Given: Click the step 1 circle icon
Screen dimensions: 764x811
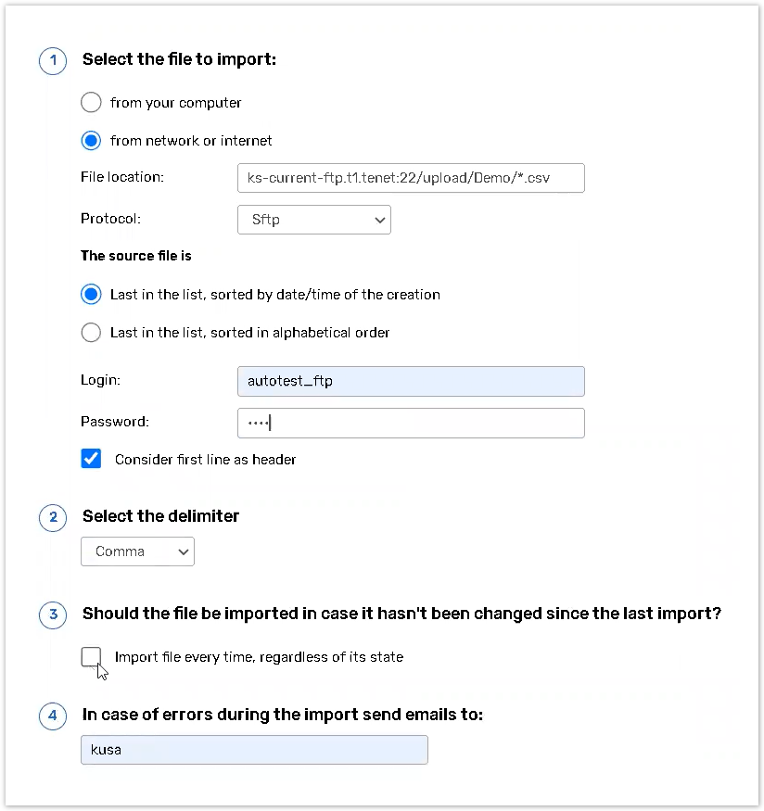Looking at the screenshot, I should click(53, 61).
